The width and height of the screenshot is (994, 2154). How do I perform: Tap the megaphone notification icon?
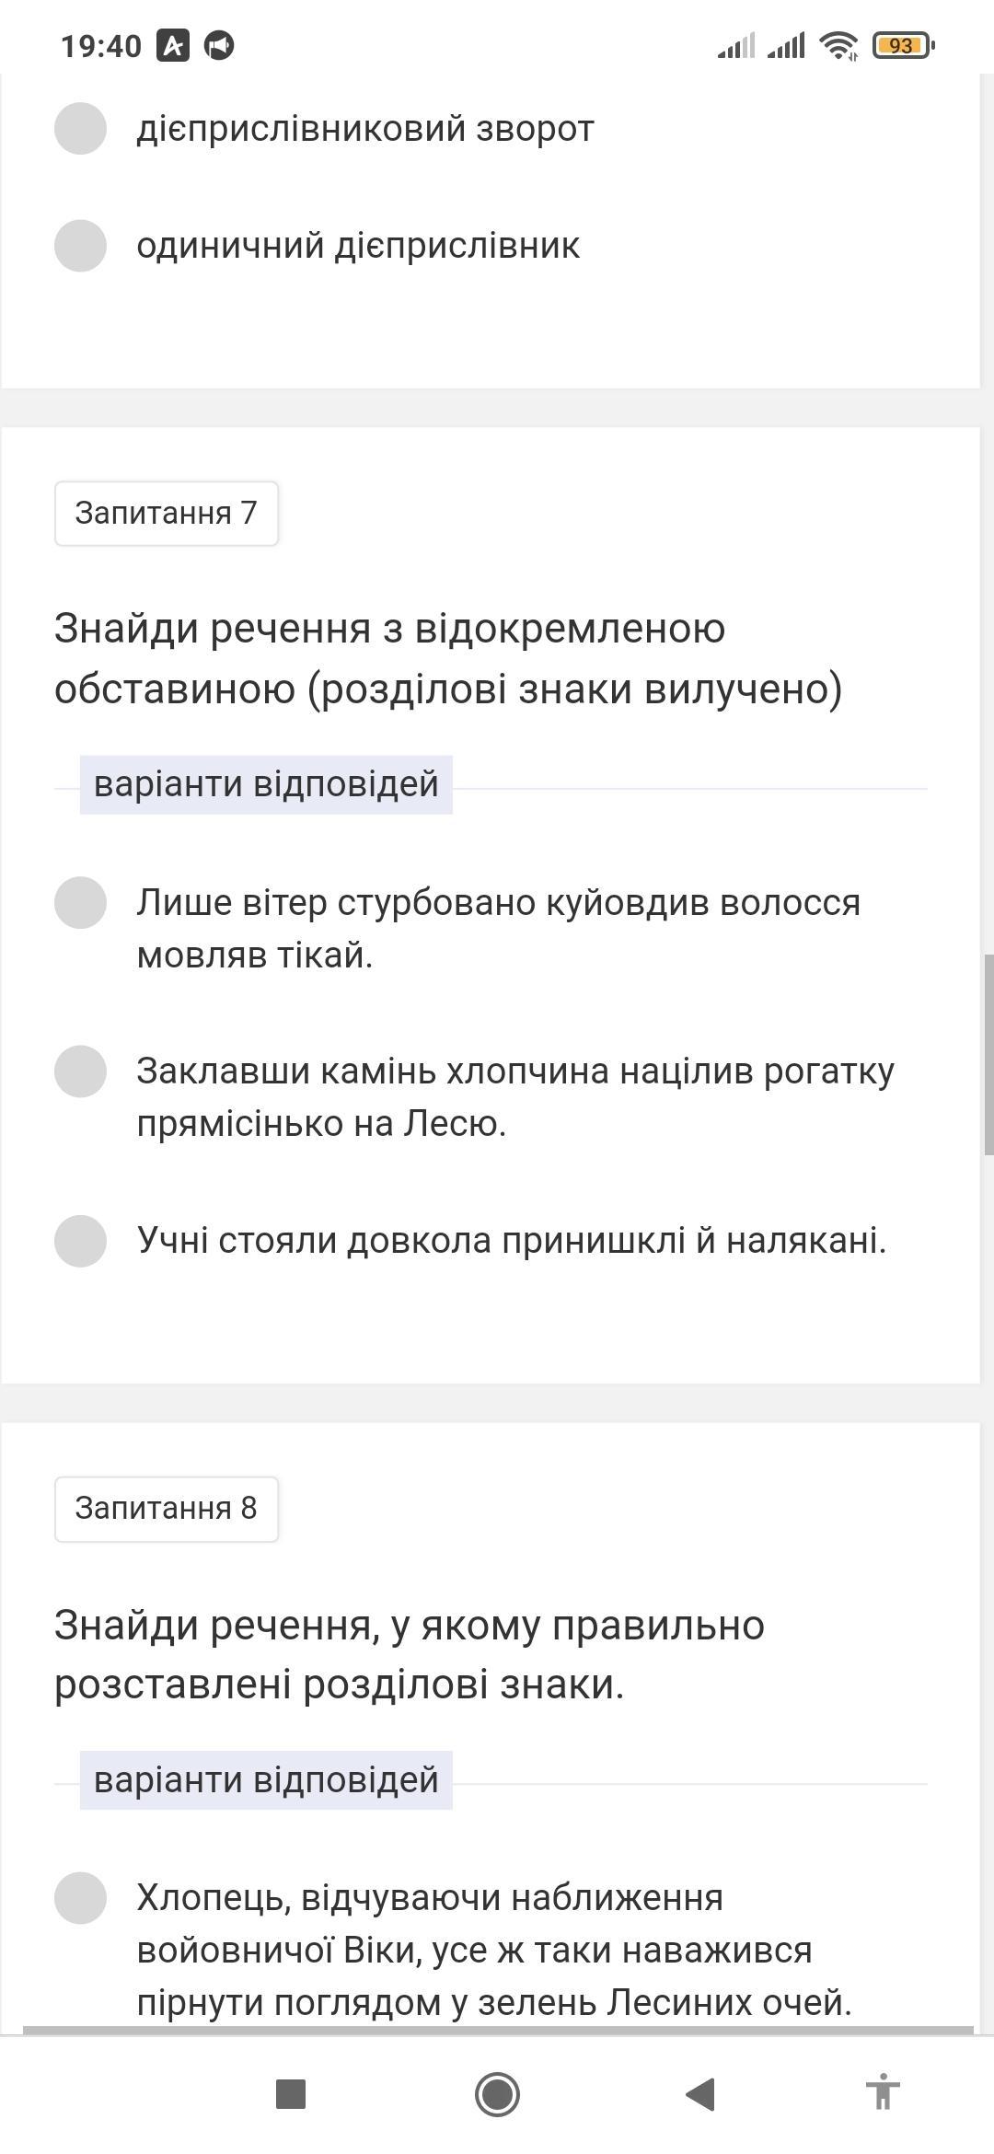coord(219,45)
